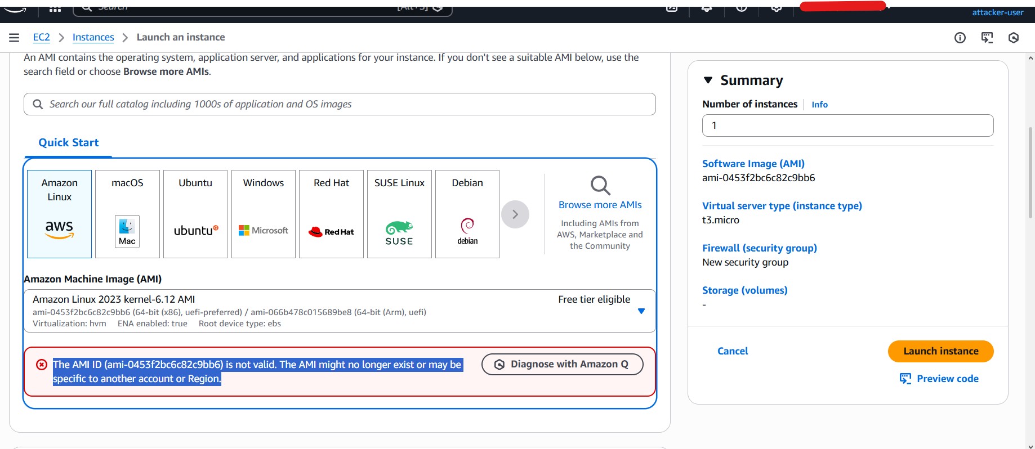This screenshot has width=1035, height=449.
Task: Click the "Free tier eligible" label
Action: pyautogui.click(x=594, y=299)
